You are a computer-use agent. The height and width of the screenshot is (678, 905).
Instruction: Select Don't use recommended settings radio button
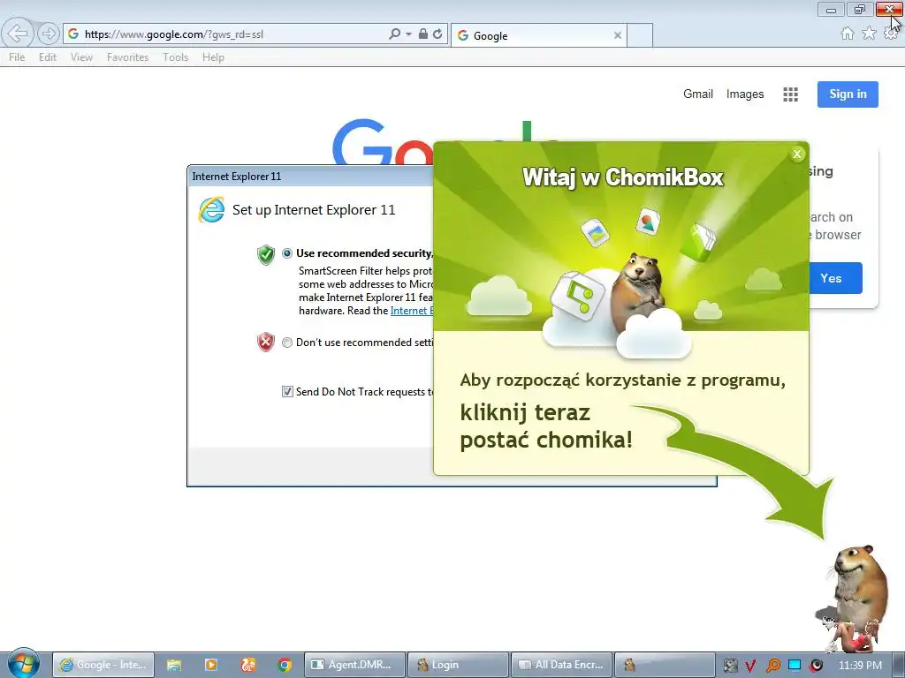point(287,343)
